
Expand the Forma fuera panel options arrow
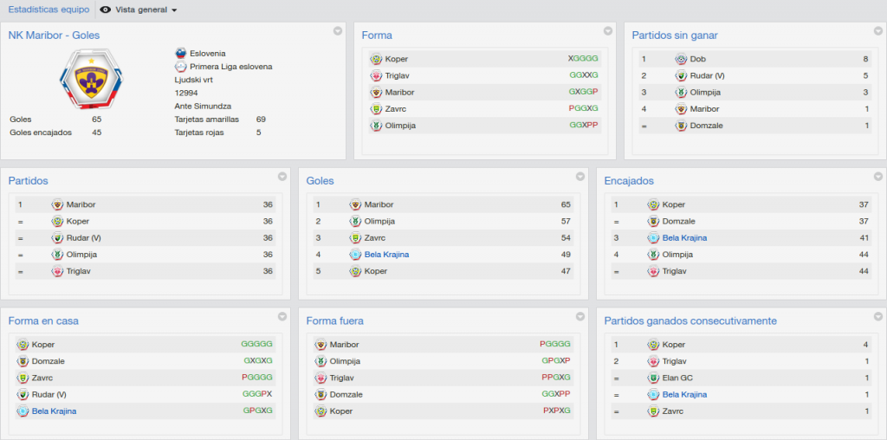(579, 317)
